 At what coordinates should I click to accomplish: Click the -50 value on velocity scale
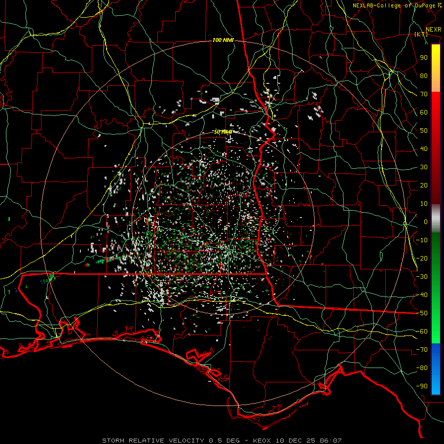(x=422, y=313)
